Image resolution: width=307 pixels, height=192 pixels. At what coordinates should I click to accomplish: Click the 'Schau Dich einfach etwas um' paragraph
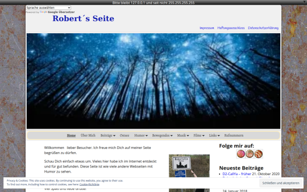pyautogui.click(x=100, y=166)
